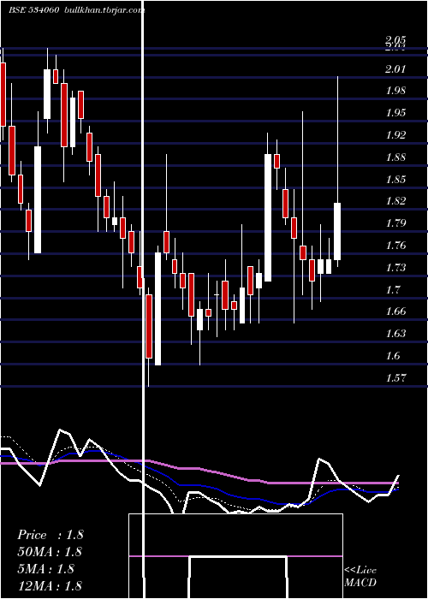The image size is (428, 599).
Task: Select the 1.73 price axis label
Action: pyautogui.click(x=395, y=267)
